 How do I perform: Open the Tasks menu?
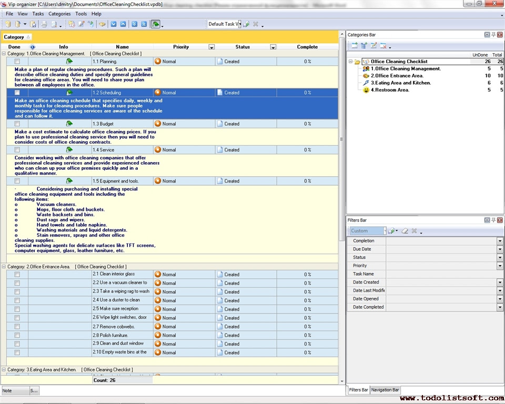[x=38, y=14]
